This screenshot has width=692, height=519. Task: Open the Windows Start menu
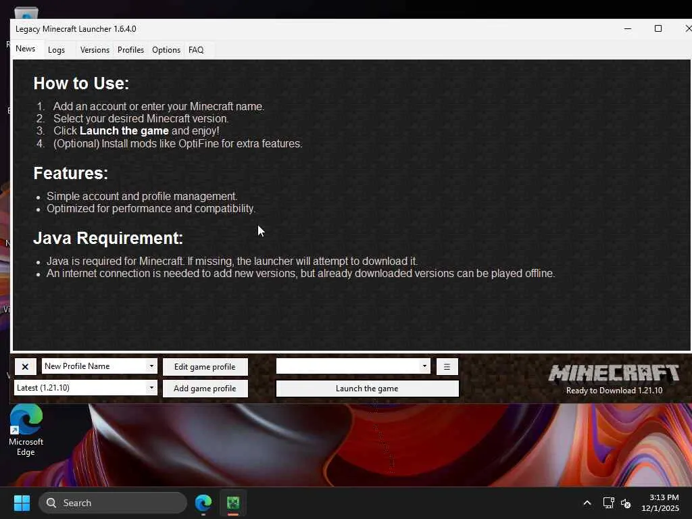[22, 503]
